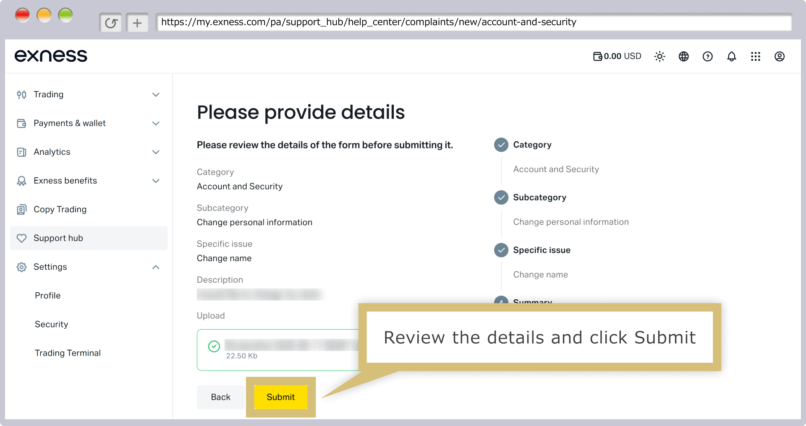806x426 pixels.
Task: Click the '22.50 Kb' file size text
Action: [241, 356]
